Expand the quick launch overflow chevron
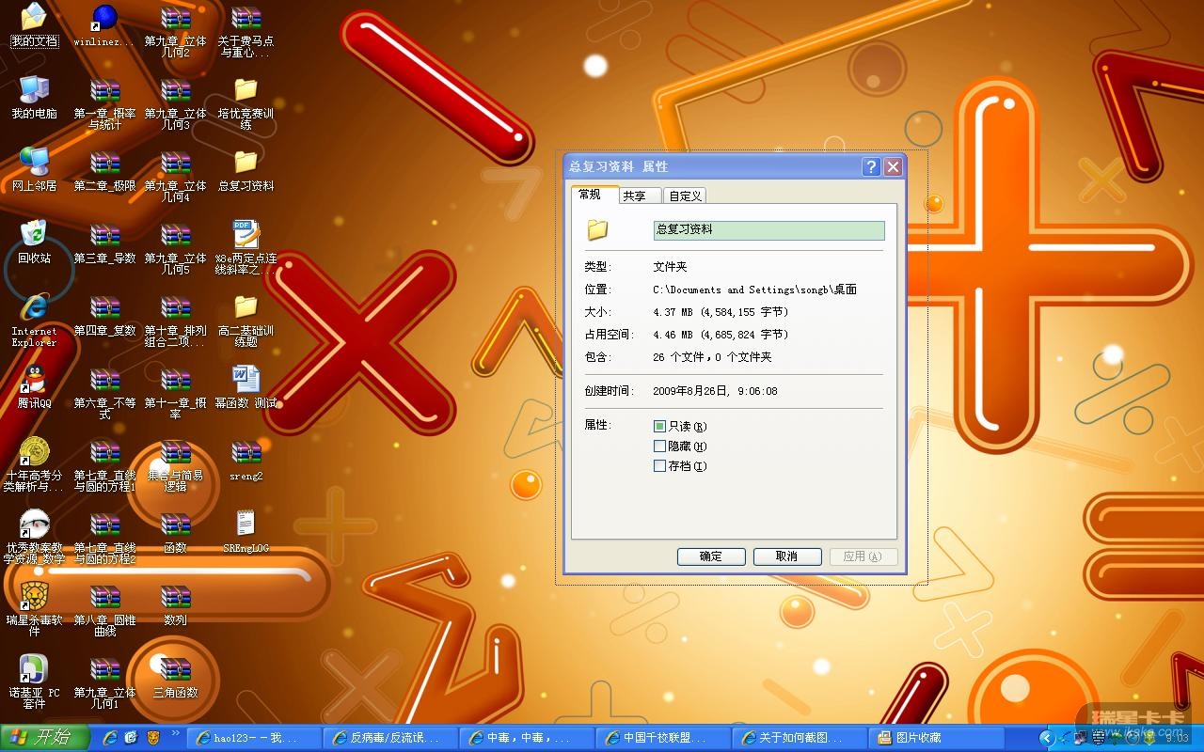The width and height of the screenshot is (1204, 752). (x=175, y=733)
